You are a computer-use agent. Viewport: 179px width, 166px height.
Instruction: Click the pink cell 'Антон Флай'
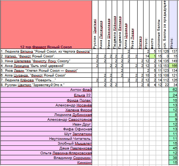coord(46,90)
